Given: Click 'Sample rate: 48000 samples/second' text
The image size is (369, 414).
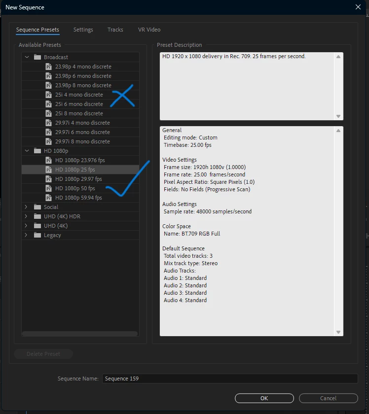Looking at the screenshot, I should pyautogui.click(x=208, y=211).
